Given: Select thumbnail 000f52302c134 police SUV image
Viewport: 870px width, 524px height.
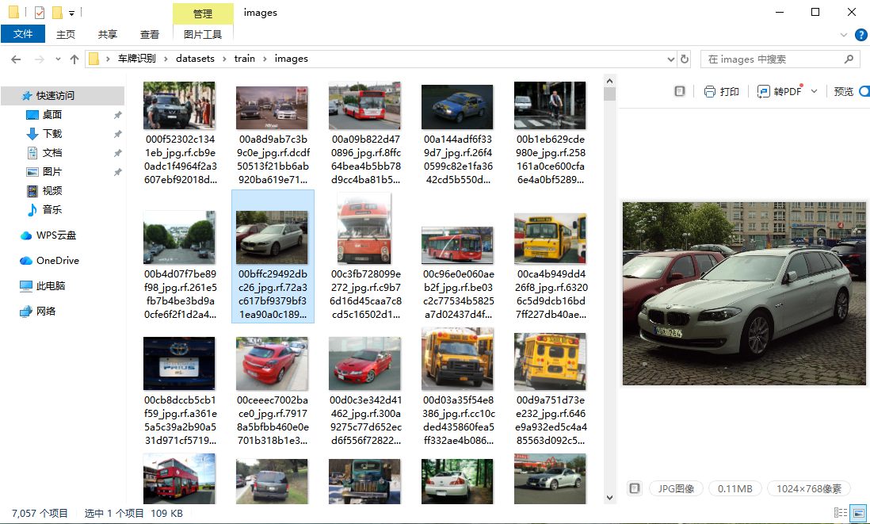Looking at the screenshot, I should (x=179, y=105).
